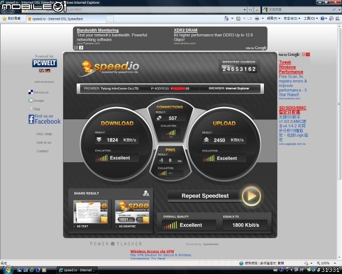Expand the feeds dropdown arrow

[x=244, y=19]
